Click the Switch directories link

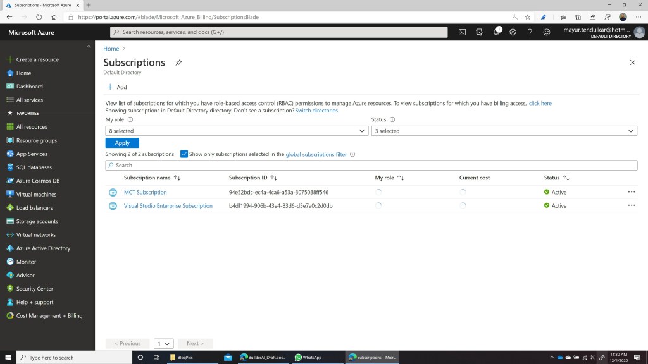(x=316, y=111)
